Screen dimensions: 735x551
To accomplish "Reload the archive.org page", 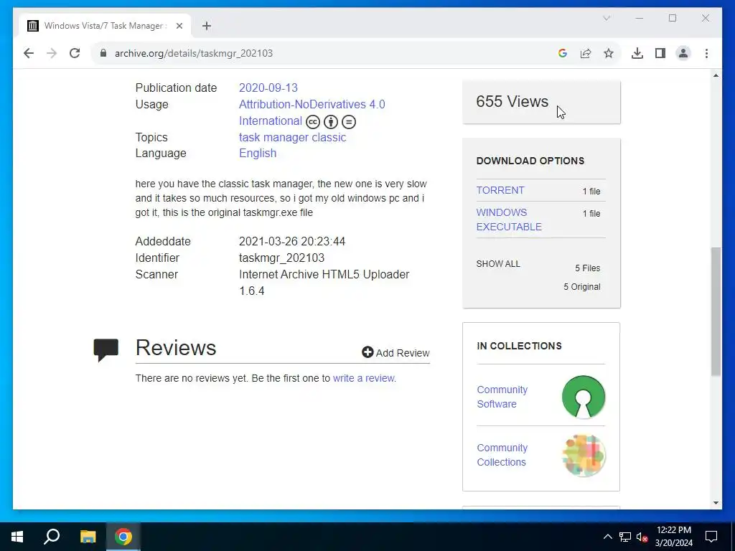I will coord(75,53).
